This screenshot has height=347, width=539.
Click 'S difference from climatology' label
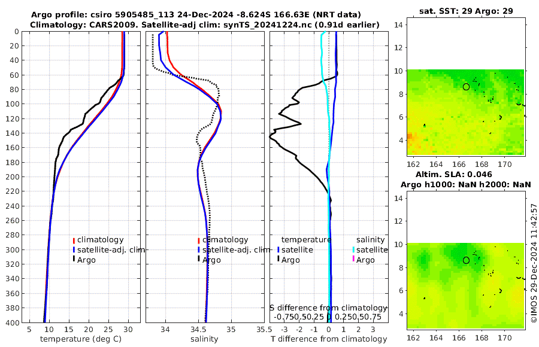point(329,308)
